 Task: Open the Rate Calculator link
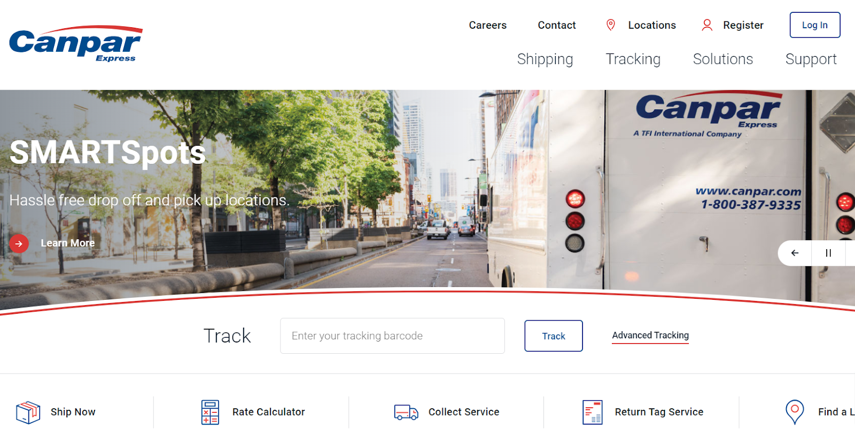269,412
